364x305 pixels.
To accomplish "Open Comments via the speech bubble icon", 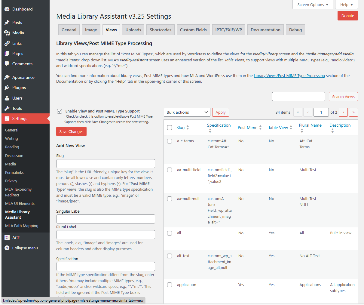I will click(7, 64).
